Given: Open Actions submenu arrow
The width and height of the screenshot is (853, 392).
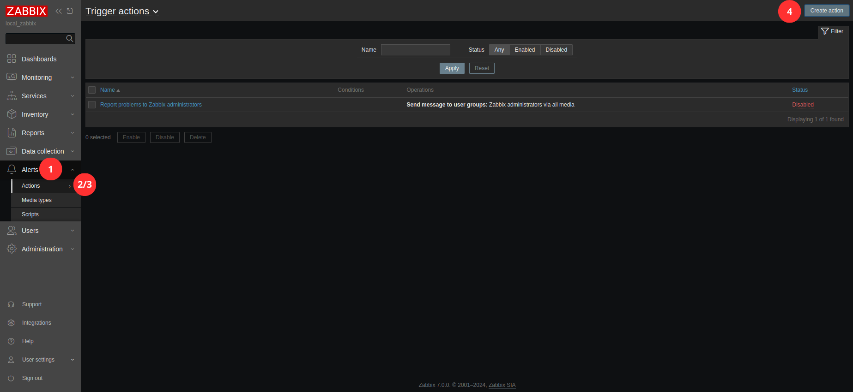Looking at the screenshot, I should pyautogui.click(x=70, y=186).
